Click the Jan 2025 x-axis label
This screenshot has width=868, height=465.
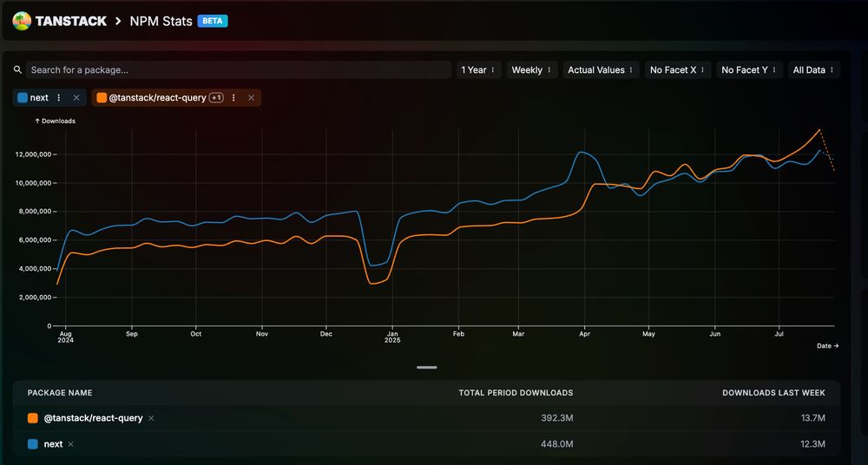(x=392, y=337)
